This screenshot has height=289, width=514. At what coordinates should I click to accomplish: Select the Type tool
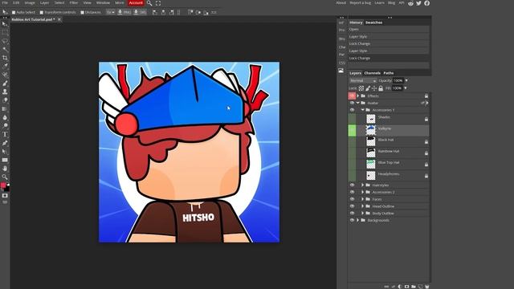tap(5, 134)
